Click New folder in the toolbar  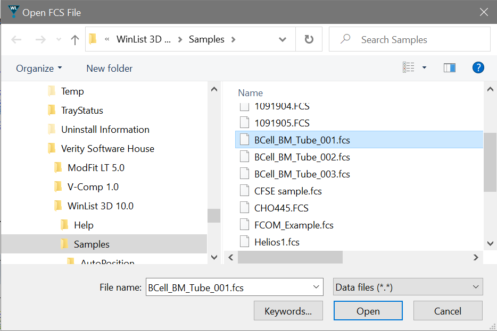coord(109,68)
